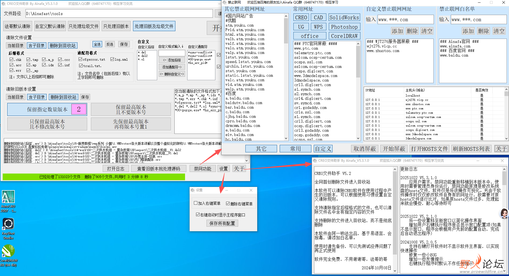Click the 添加通配符 button

pos(172,67)
